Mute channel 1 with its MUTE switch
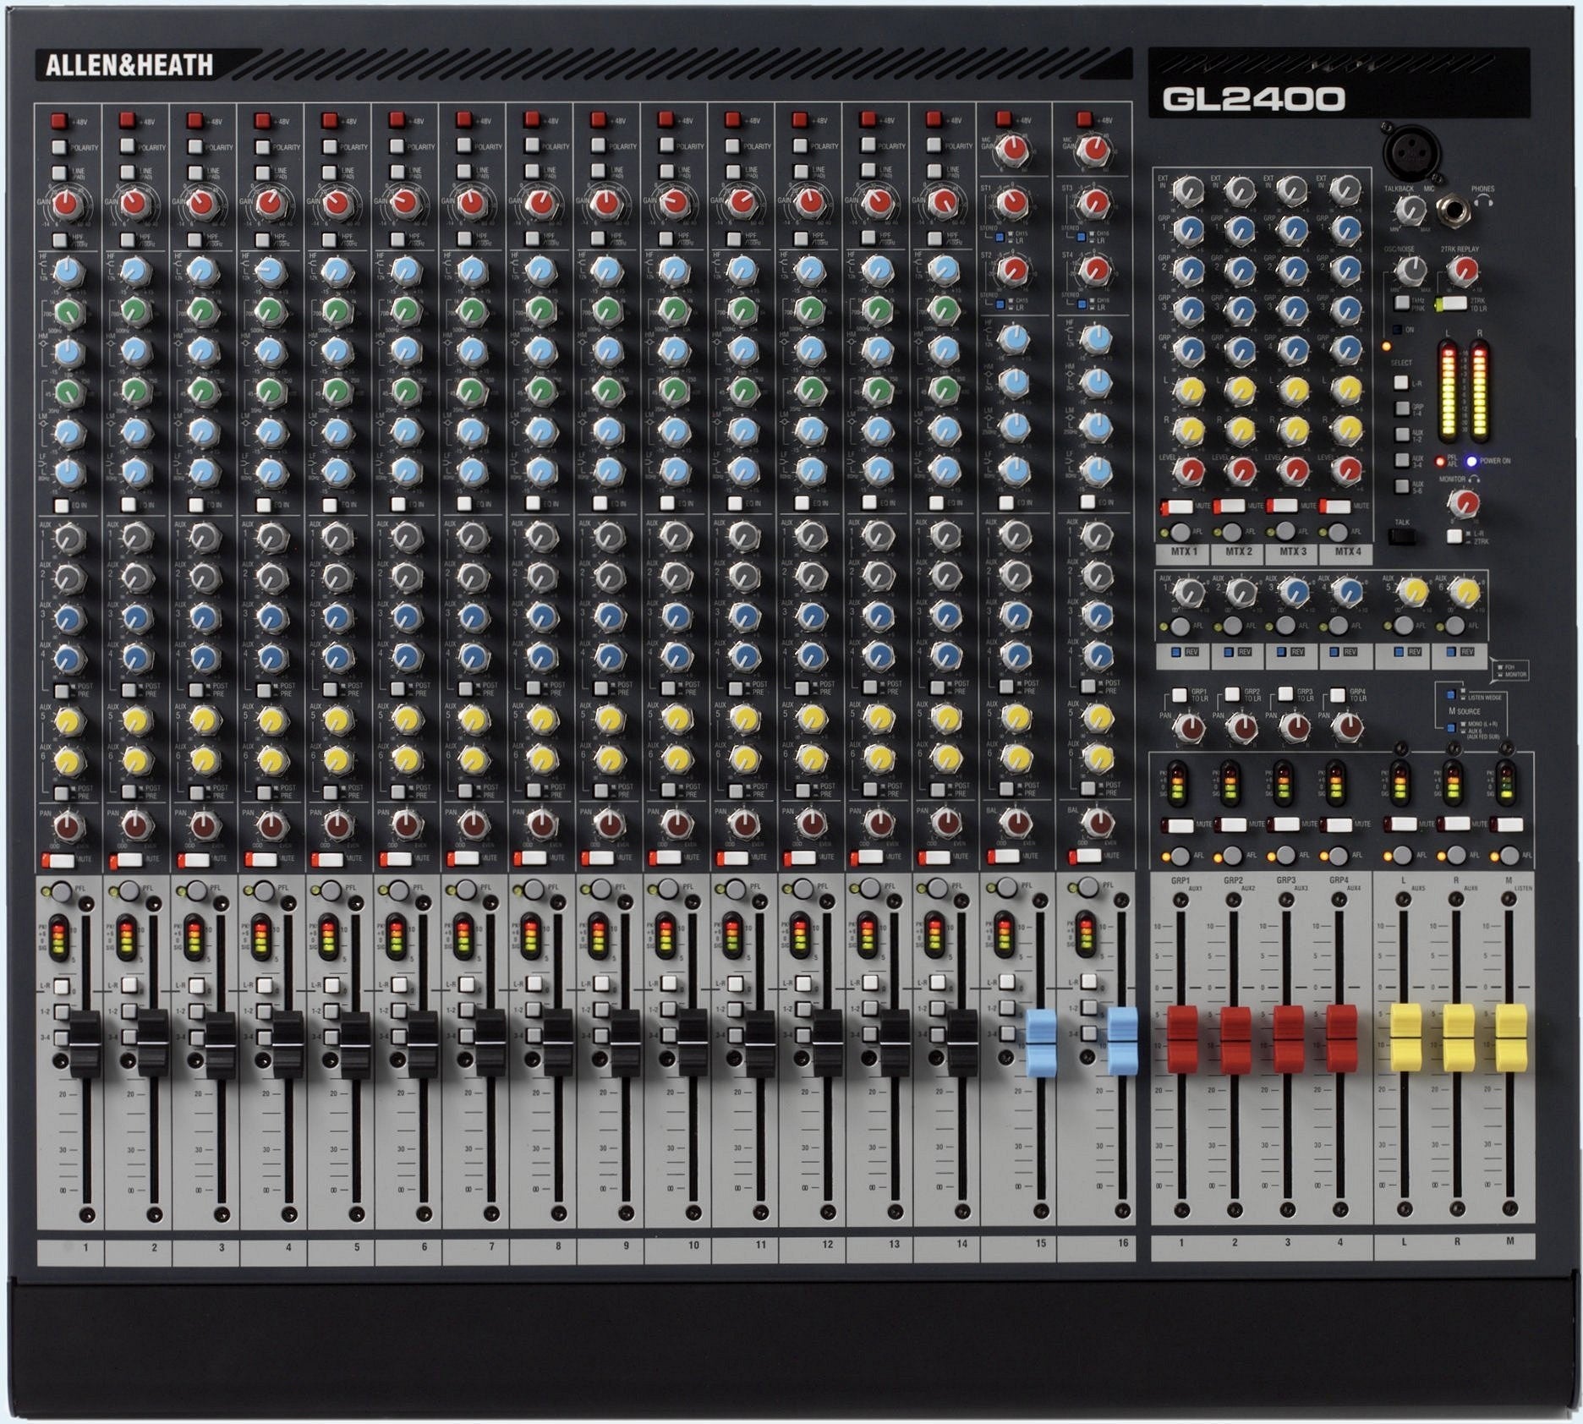This screenshot has height=1424, width=1583. pos(58,860)
